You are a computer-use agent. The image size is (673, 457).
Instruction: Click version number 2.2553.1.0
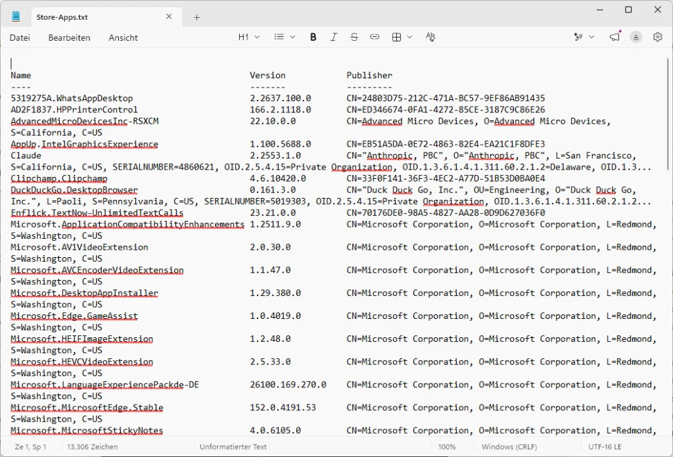click(275, 155)
